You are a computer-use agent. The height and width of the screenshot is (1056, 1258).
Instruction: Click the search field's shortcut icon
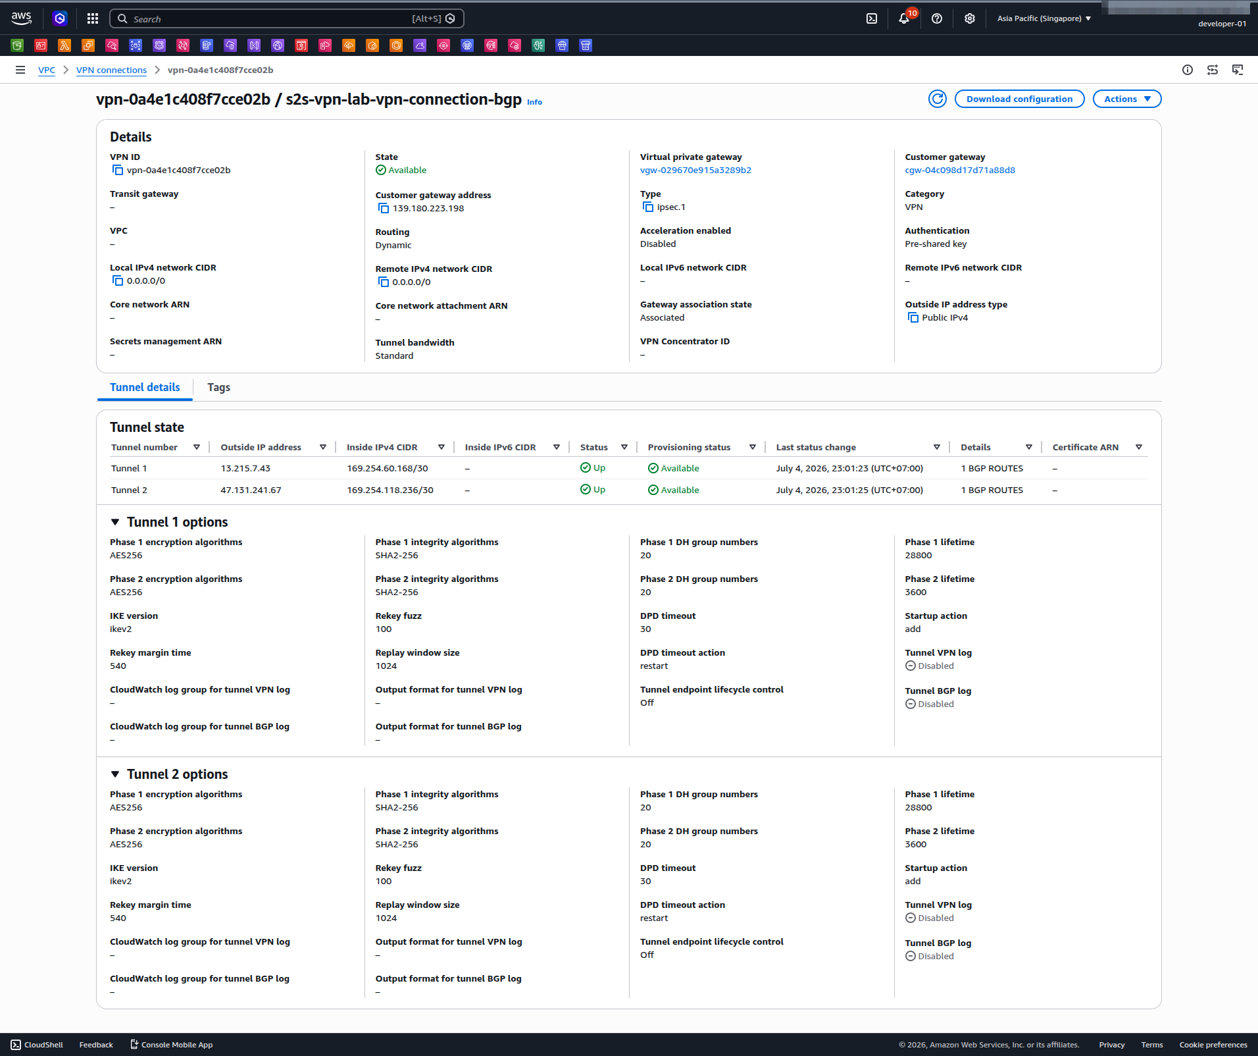coord(450,18)
